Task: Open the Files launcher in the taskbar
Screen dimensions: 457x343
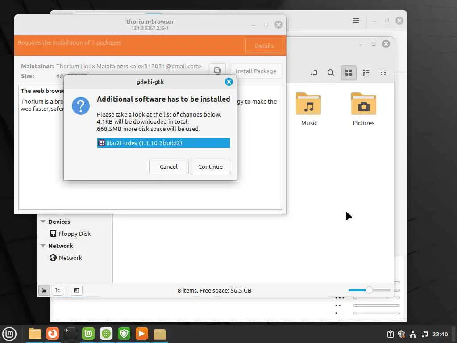Action: pos(35,334)
